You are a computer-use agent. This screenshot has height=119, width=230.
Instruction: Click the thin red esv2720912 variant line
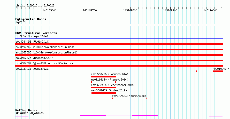[106, 71]
